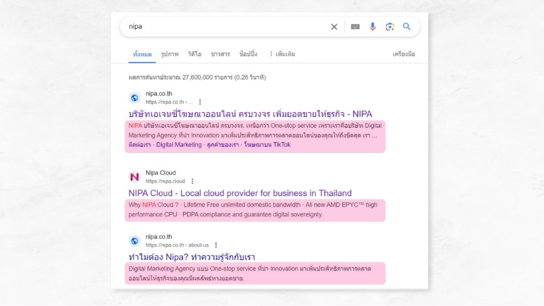Screen dimensions: 544x306
Task: Open result title ending with ให้ธุรกิจ - NIPA
Action: 250,114
